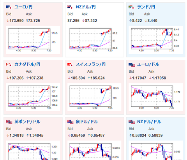Open the 英ポンド/ドル pair link

[x=27, y=122]
